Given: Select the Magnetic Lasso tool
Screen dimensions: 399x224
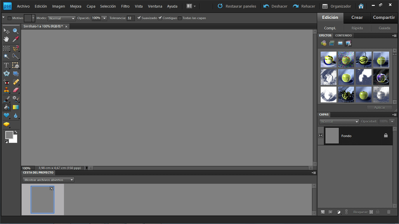Looking at the screenshot, I should pos(16,48).
